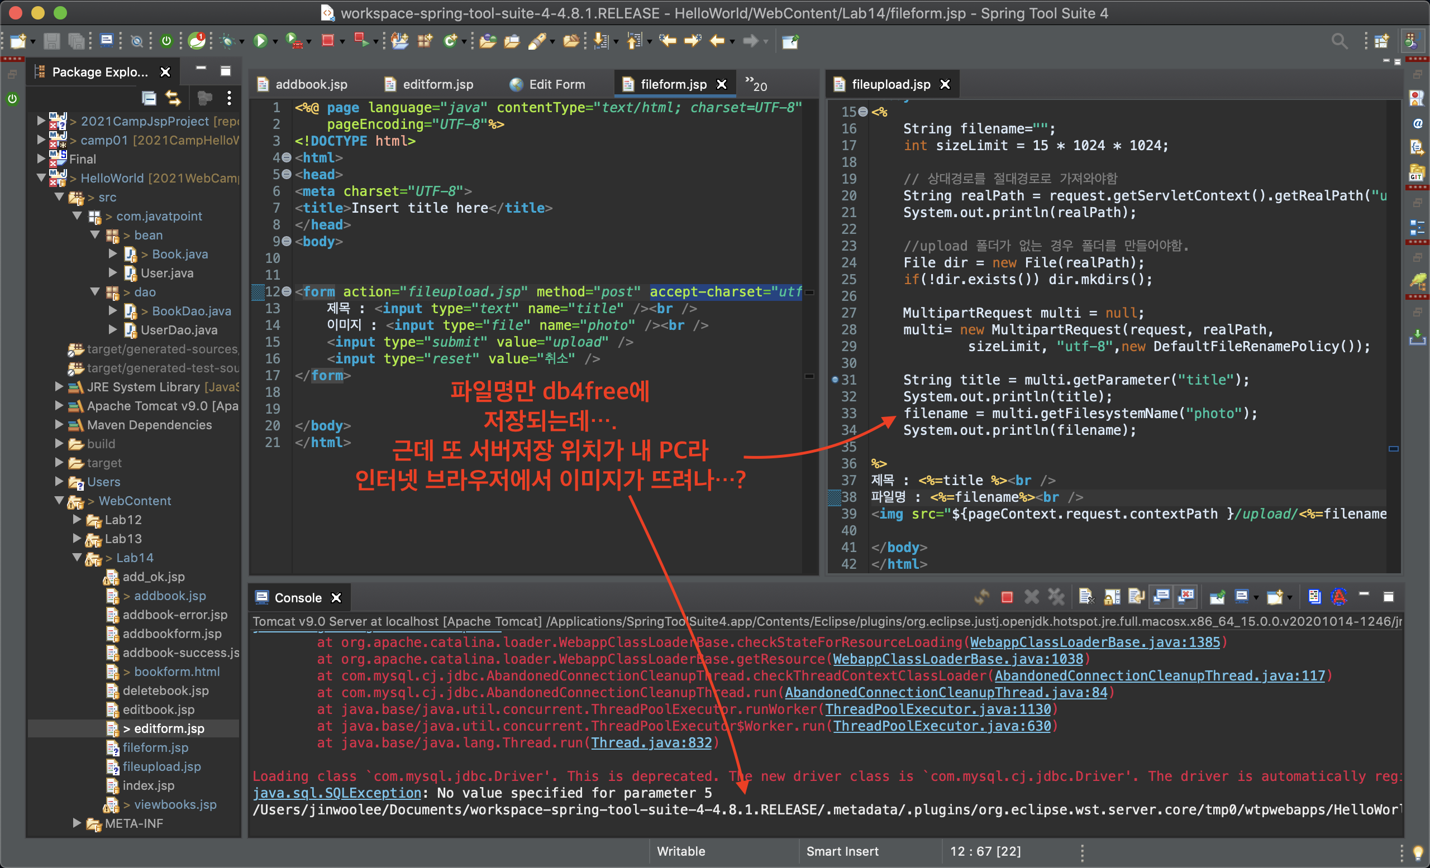The height and width of the screenshot is (868, 1430).
Task: Toggle Link with Editor in Package Explorer
Action: tap(174, 98)
